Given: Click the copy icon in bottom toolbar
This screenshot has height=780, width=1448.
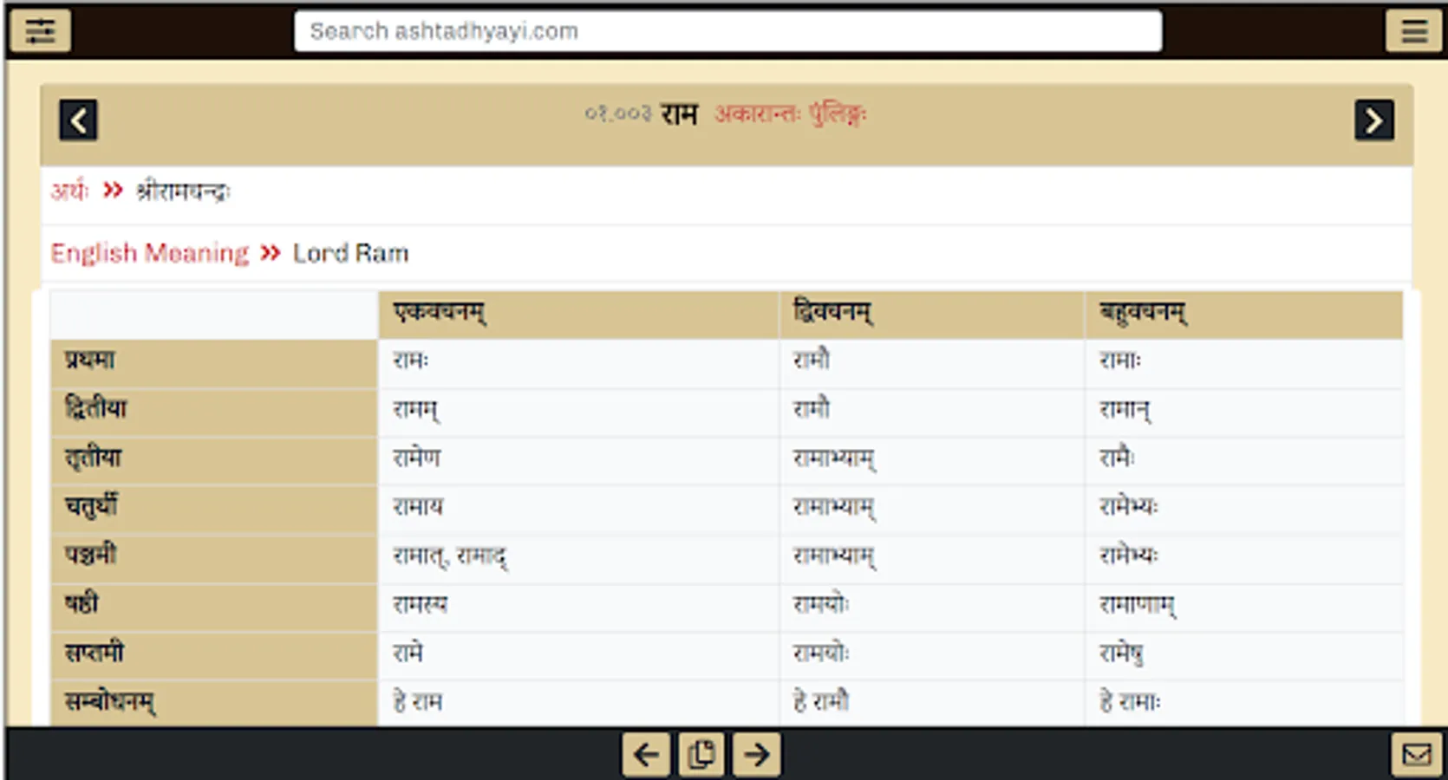Looking at the screenshot, I should pyautogui.click(x=701, y=753).
